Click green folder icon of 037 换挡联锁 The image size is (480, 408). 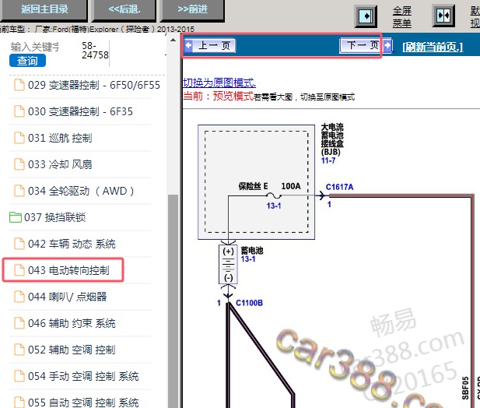click(x=16, y=217)
